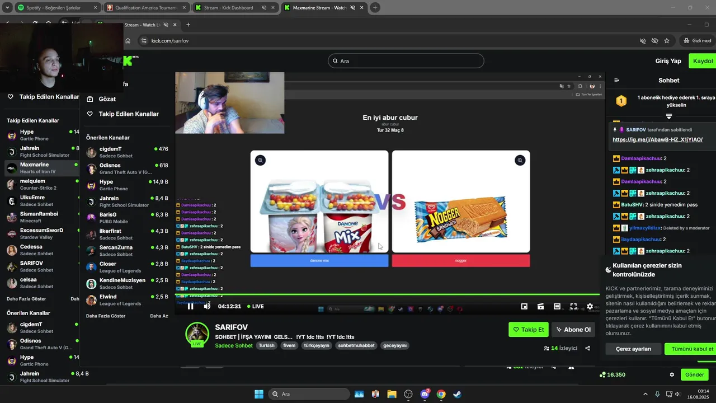Click the Sadece Sohbet category link

click(234, 345)
